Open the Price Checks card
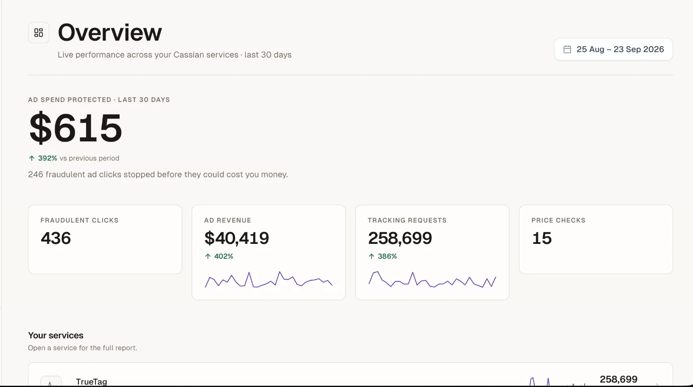Image resolution: width=693 pixels, height=387 pixels. click(596, 239)
